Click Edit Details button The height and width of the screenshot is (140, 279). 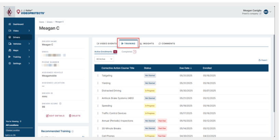55,116
